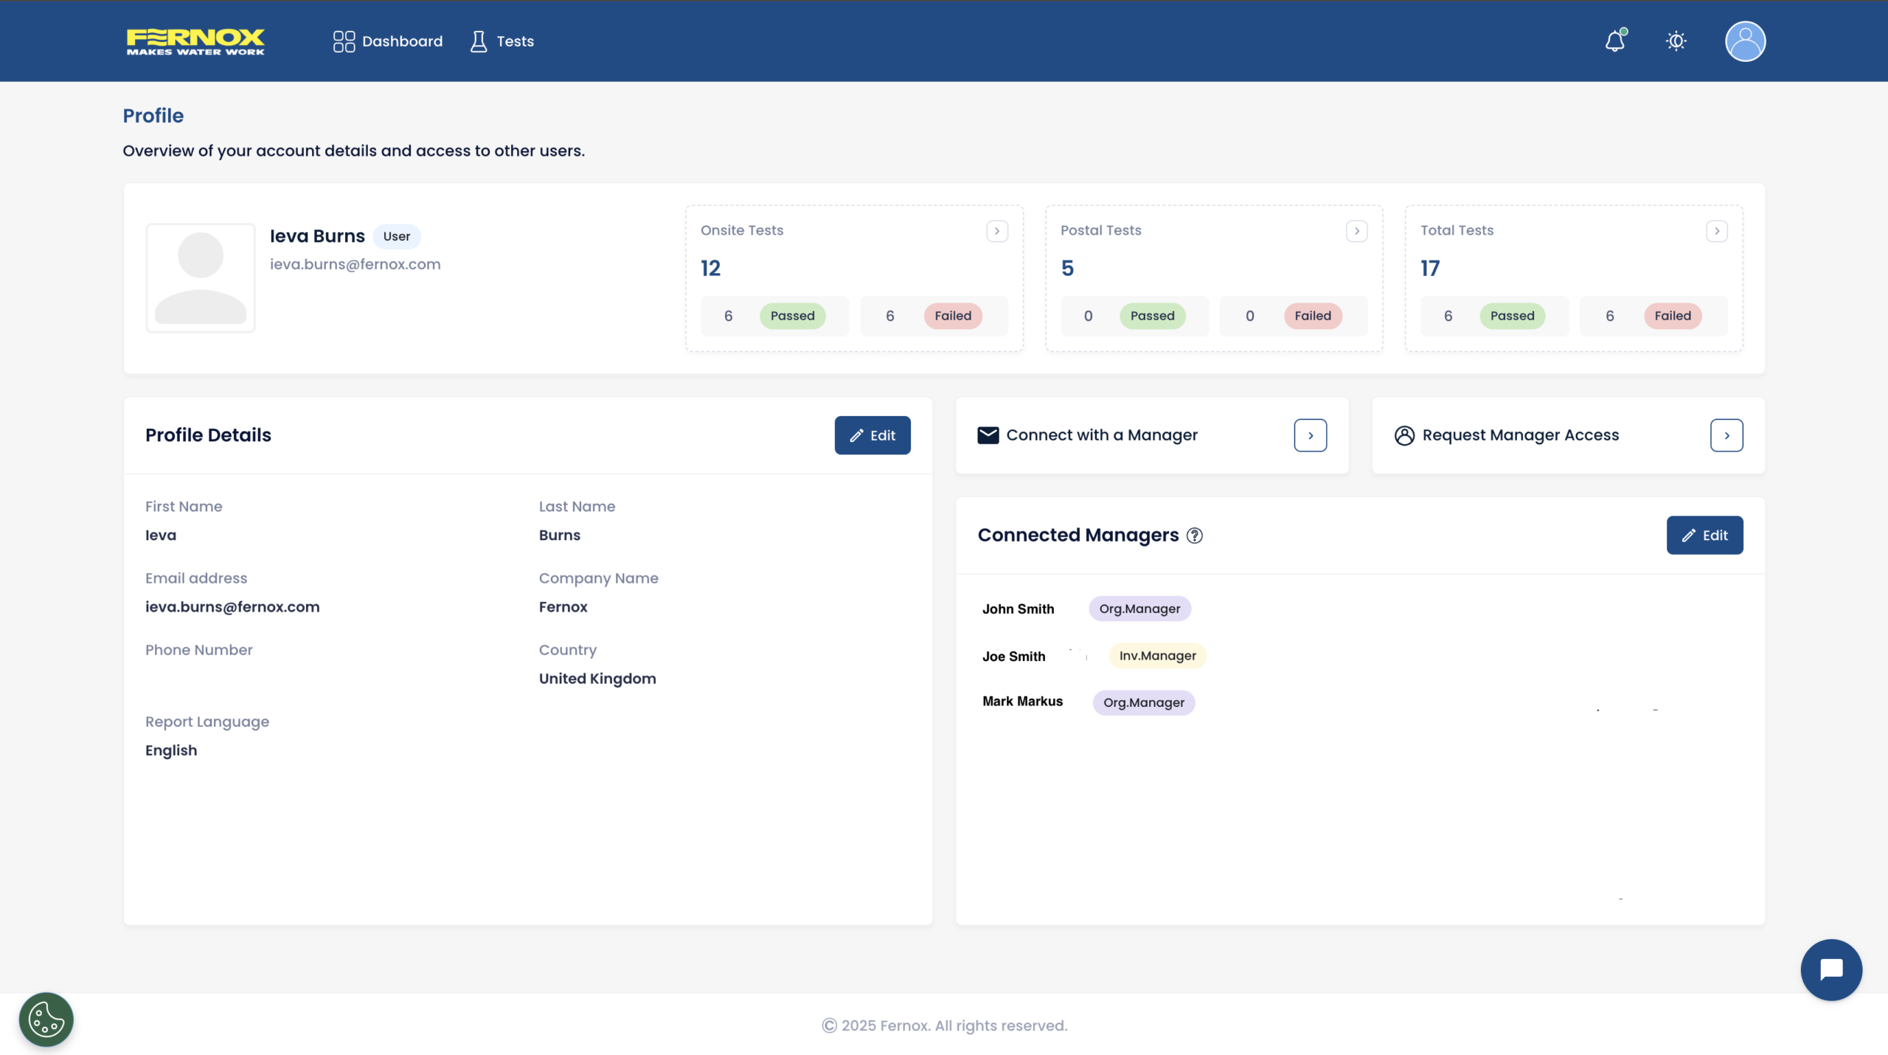This screenshot has height=1055, width=1888.
Task: Click the envelope icon for Connect with a Manager
Action: coord(988,435)
